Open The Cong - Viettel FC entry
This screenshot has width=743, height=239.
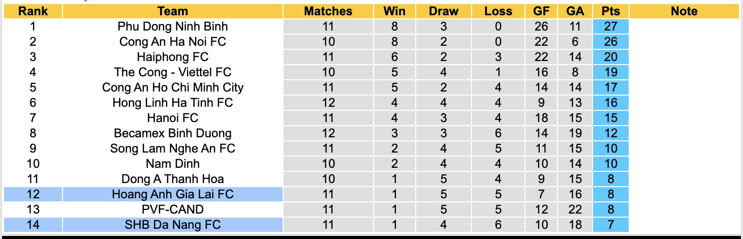pos(172,72)
